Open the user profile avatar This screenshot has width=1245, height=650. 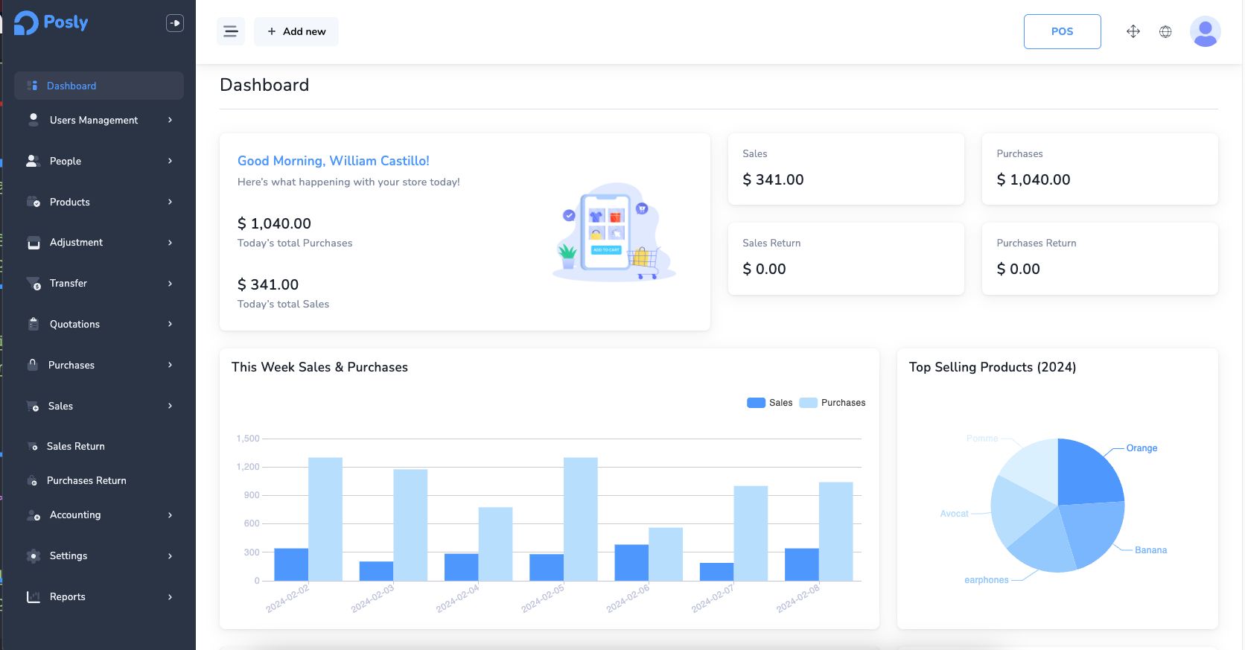1205,31
